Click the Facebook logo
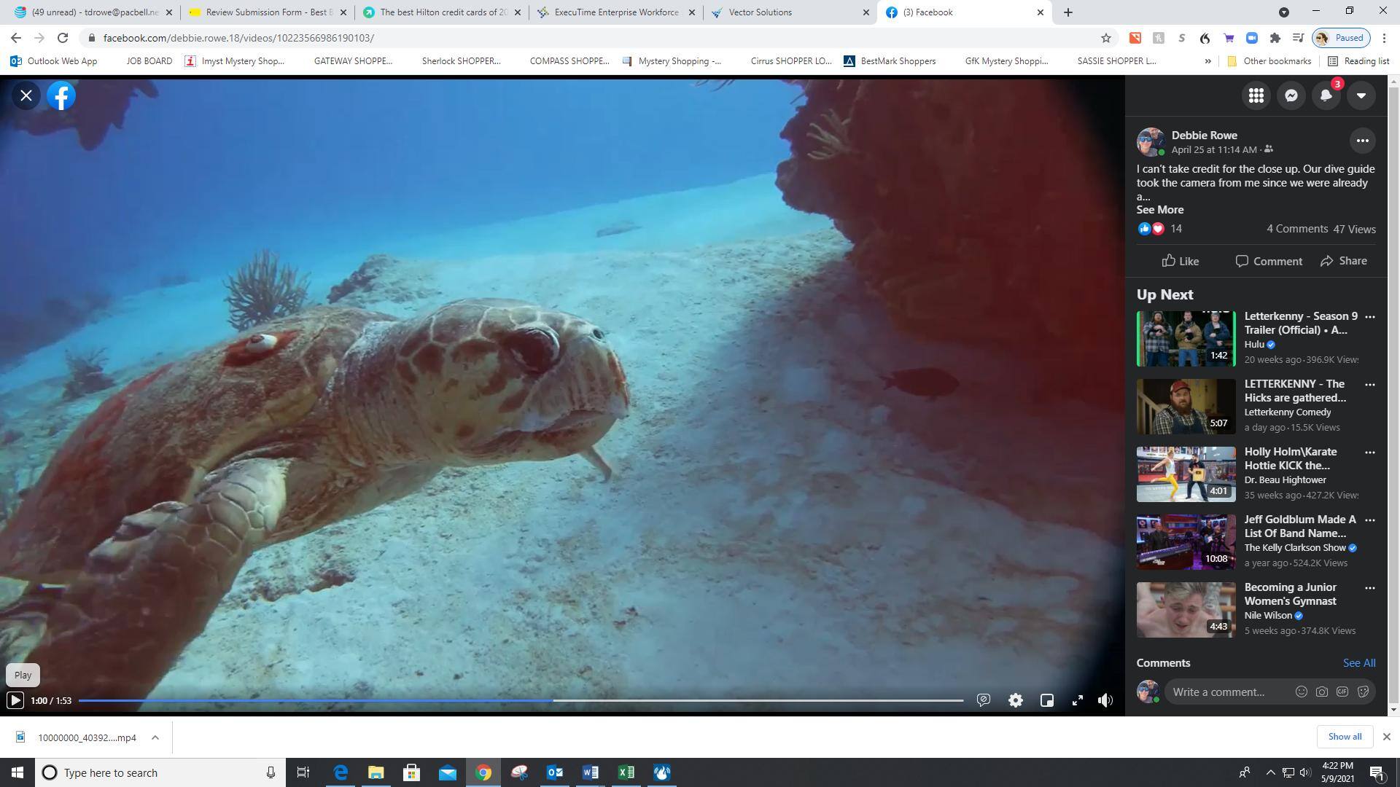The width and height of the screenshot is (1400, 787). [61, 95]
